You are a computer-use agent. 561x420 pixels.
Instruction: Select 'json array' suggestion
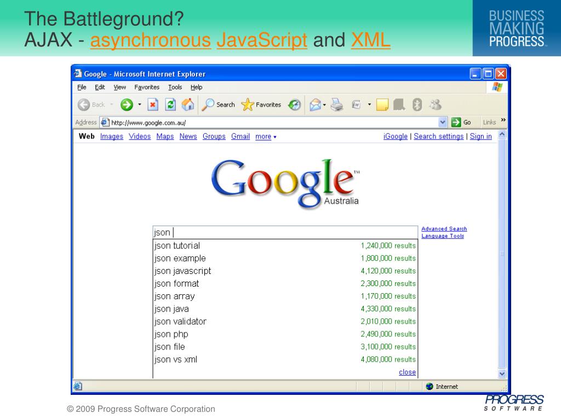tap(285, 296)
